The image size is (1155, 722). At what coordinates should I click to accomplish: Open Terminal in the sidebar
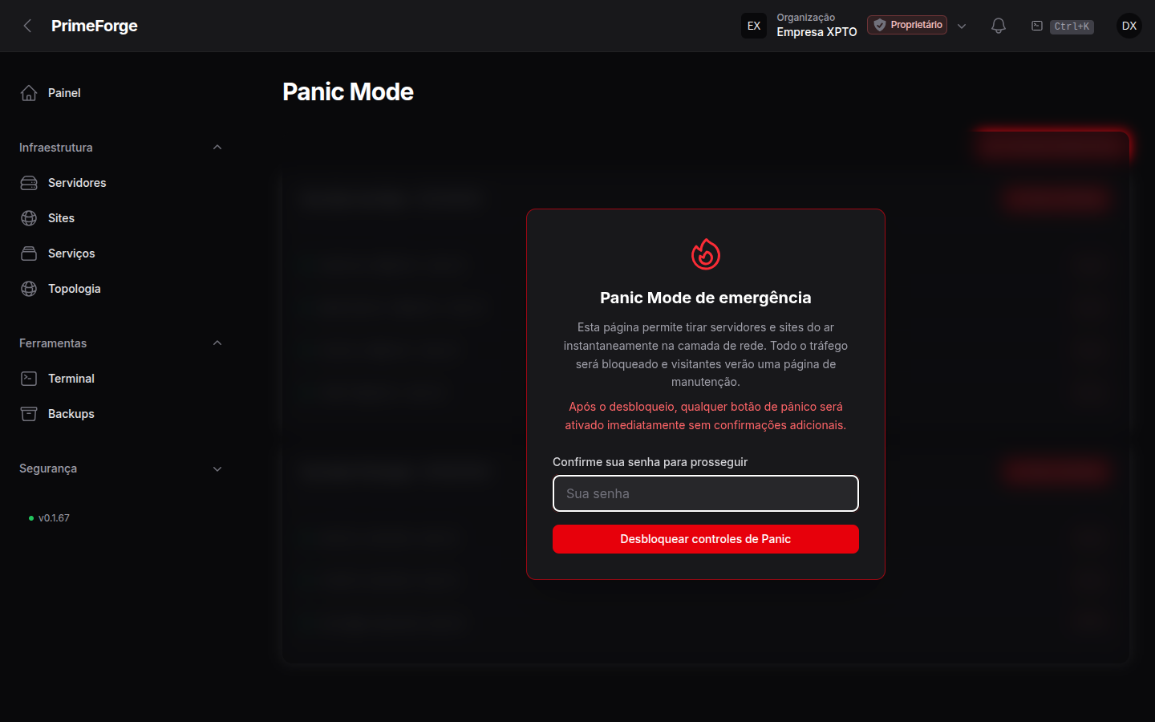71,379
